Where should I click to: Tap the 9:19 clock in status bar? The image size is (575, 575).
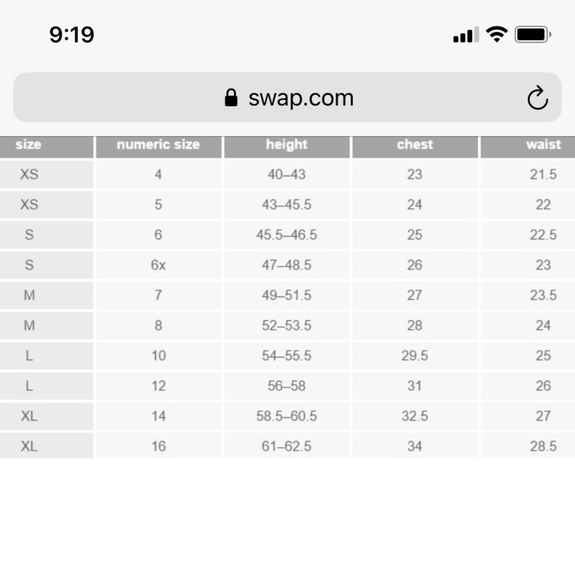[x=72, y=35]
